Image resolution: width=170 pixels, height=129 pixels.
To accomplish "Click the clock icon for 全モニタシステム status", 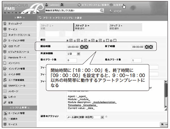I will point(79,5).
